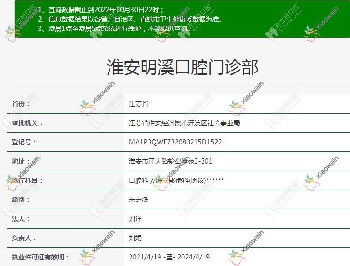Select address 淮安市正大路轮窑佳苑3-301
This screenshot has width=350, height=266.
pos(170,161)
